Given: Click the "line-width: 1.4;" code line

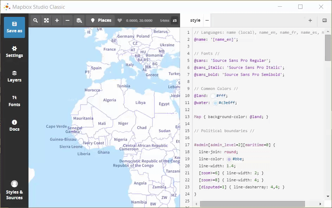Looking at the screenshot, I should pyautogui.click(x=217, y=166).
